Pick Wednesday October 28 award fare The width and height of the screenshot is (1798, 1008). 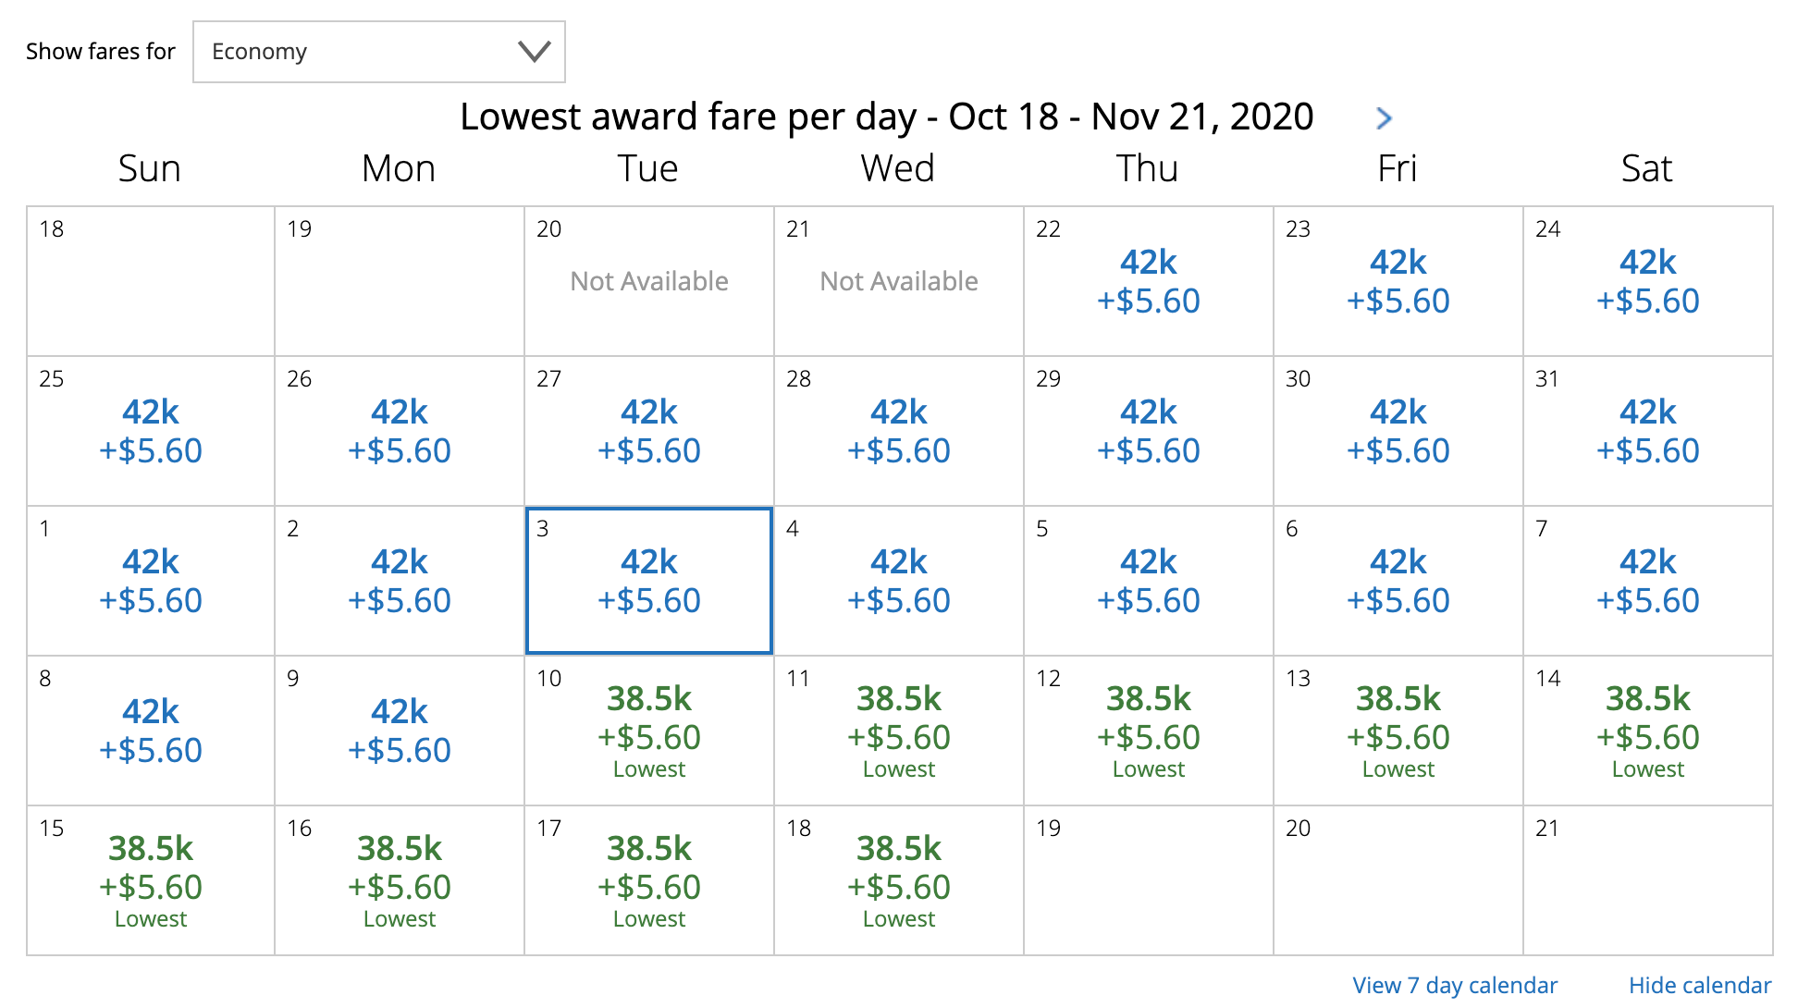coord(898,431)
